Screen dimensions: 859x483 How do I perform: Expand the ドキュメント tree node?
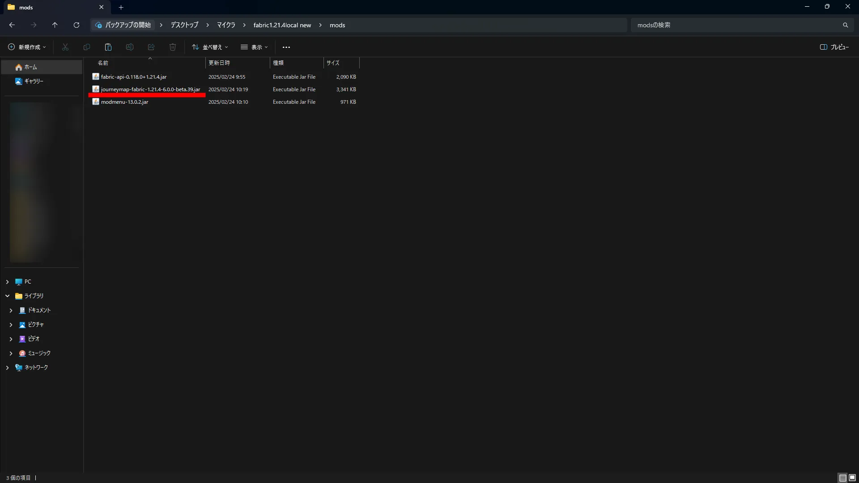pos(11,310)
